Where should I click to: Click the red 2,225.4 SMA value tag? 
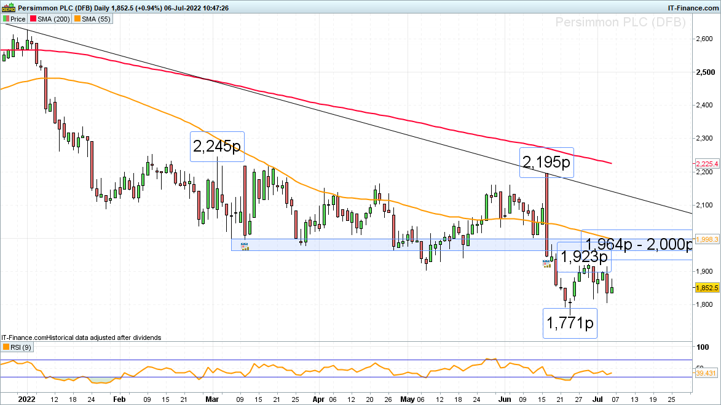coord(707,163)
